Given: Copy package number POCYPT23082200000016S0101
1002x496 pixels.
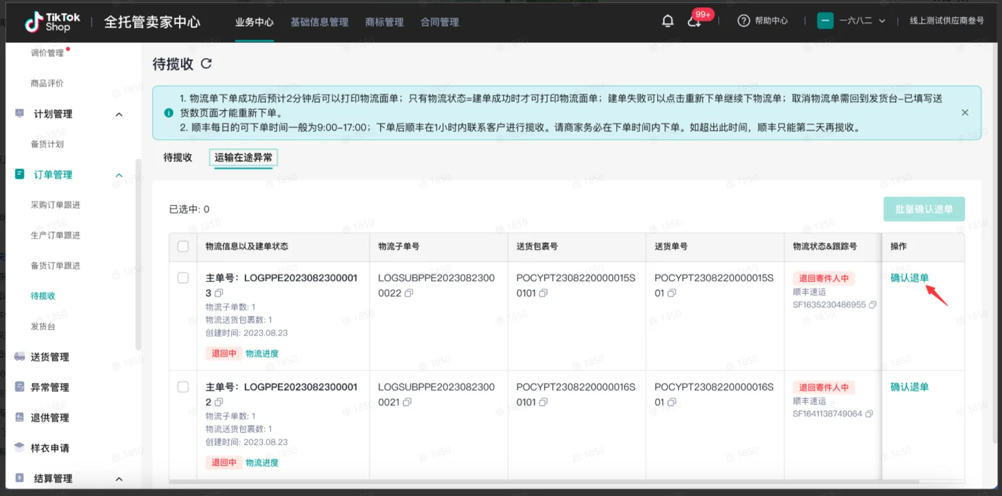Looking at the screenshot, I should (x=543, y=402).
